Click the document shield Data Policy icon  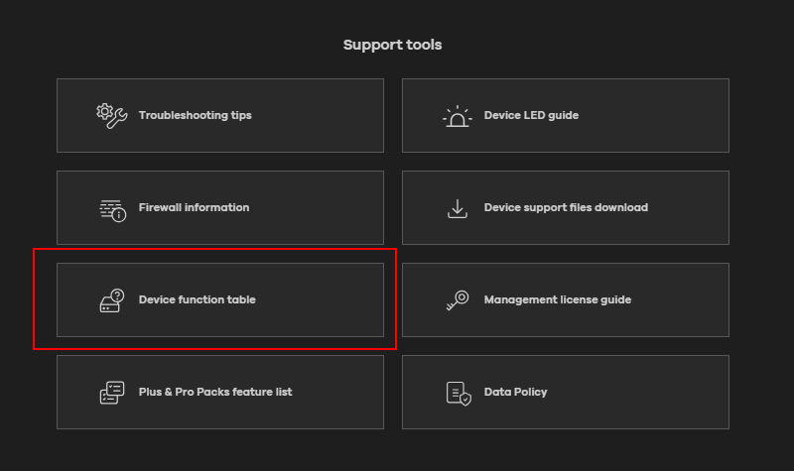pyautogui.click(x=457, y=393)
